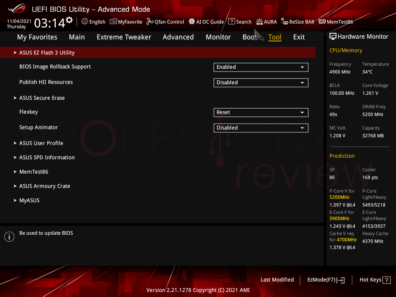The height and width of the screenshot is (297, 396).
Task: Click the Prediction heading
Action: tap(342, 156)
